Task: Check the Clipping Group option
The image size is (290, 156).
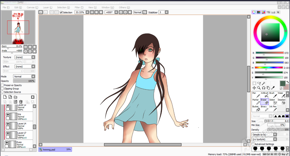Action: click(2, 88)
